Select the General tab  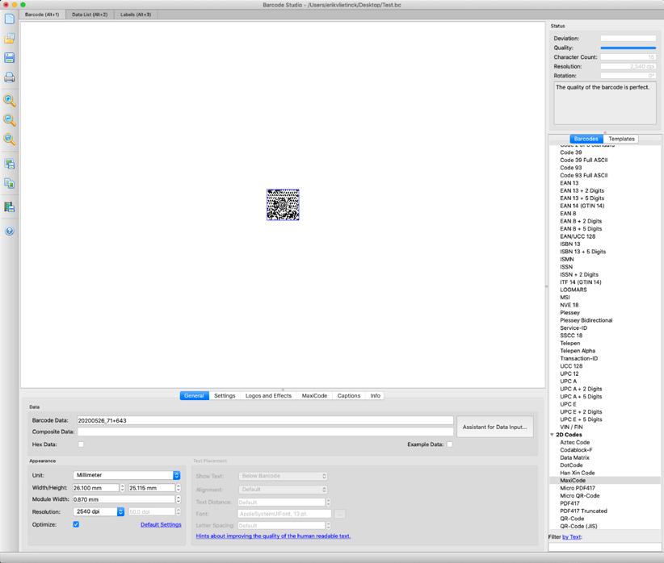194,396
